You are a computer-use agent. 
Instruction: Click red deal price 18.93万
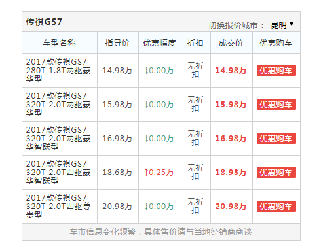coord(231,172)
